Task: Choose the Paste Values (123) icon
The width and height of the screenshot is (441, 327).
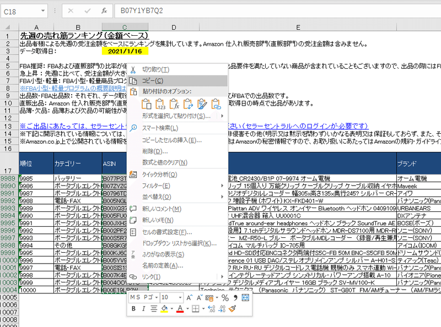Action: (x=160, y=104)
